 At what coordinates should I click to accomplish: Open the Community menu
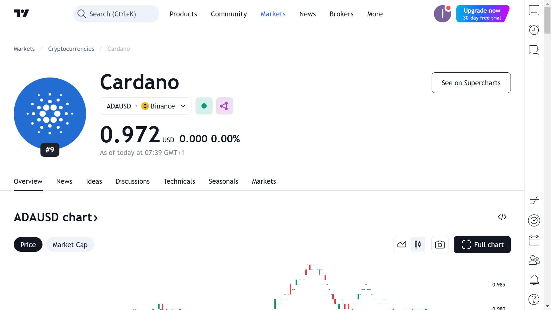pyautogui.click(x=229, y=14)
